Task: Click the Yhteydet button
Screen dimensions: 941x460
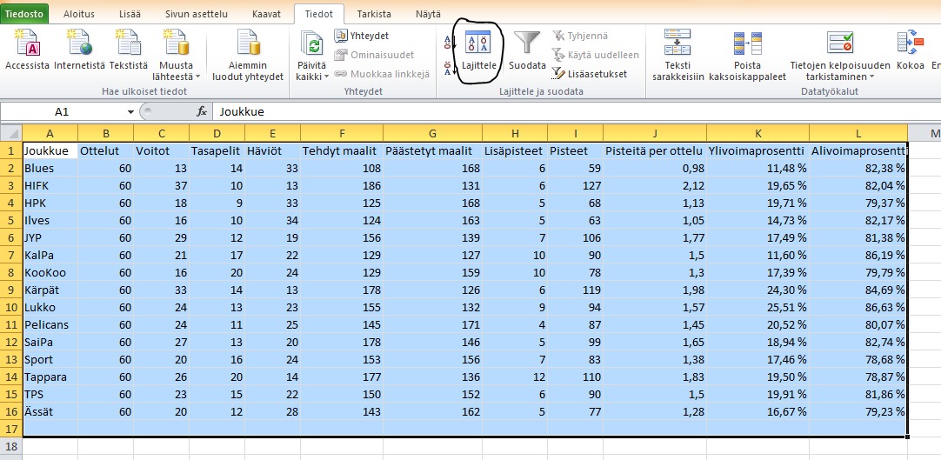Action: 362,36
